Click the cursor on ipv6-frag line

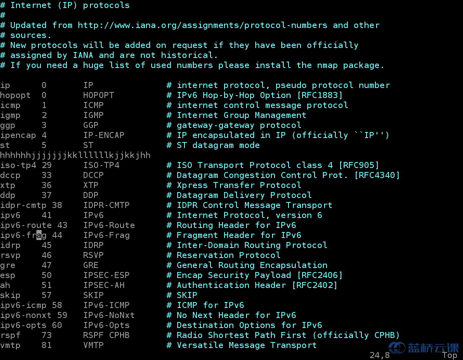point(39,235)
